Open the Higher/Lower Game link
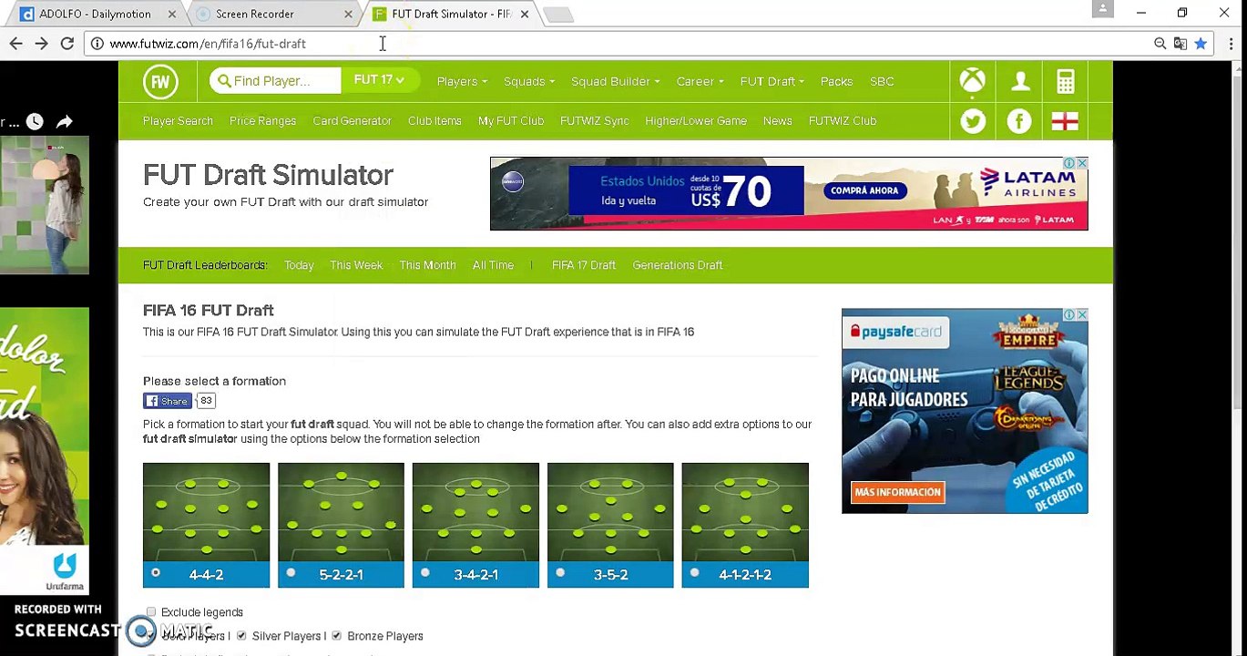 (x=696, y=121)
